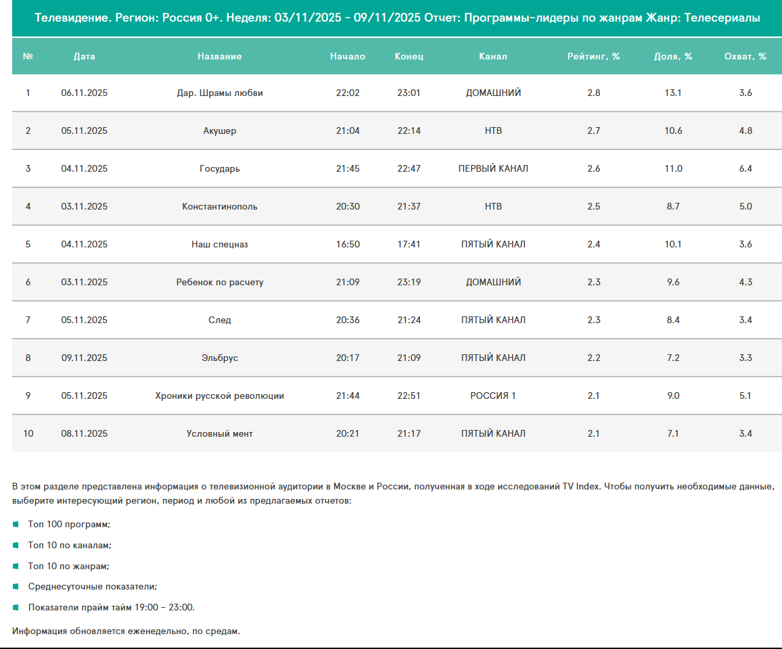Click Топ 10 по каналам item
Image resolution: width=782 pixels, height=649 pixels.
tap(70, 545)
